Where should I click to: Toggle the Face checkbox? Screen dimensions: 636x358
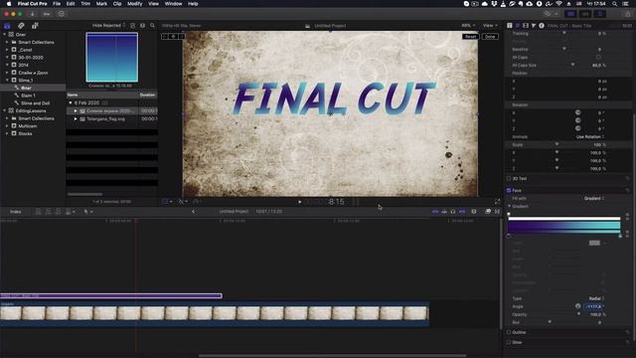click(x=509, y=190)
